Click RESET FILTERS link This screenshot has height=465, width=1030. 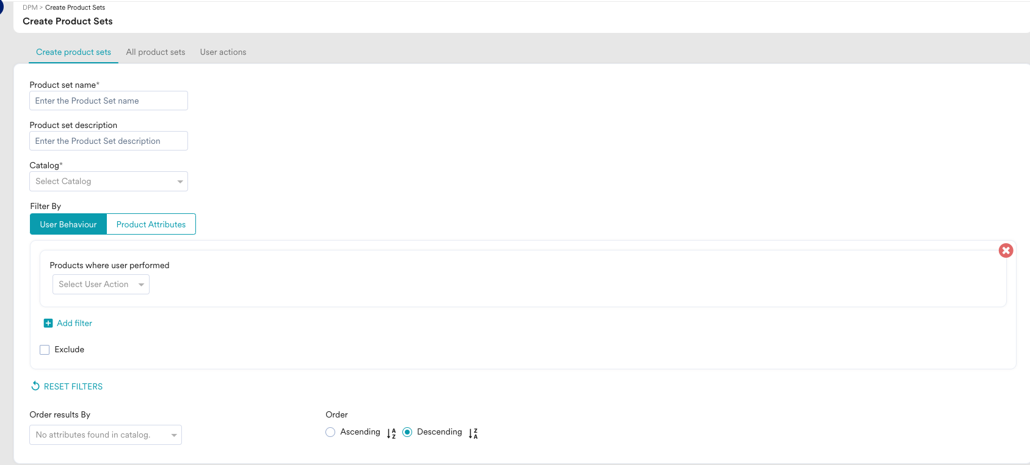pos(73,386)
